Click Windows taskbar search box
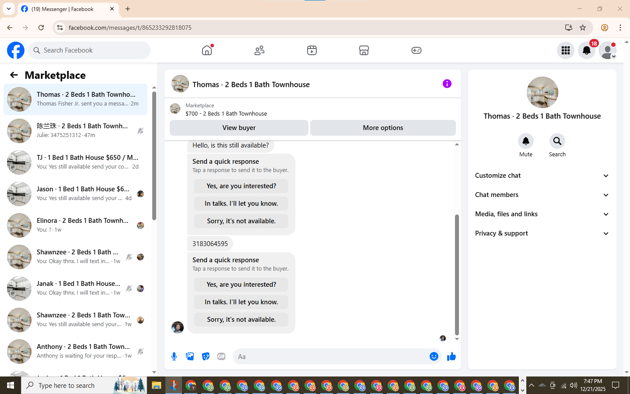630x394 pixels. 84,385
